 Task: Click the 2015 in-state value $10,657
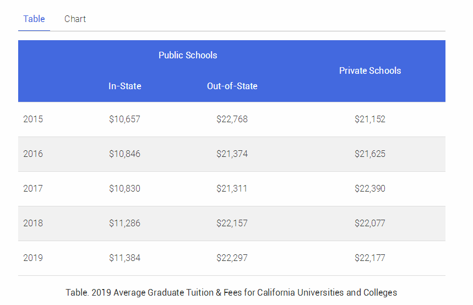(x=125, y=119)
